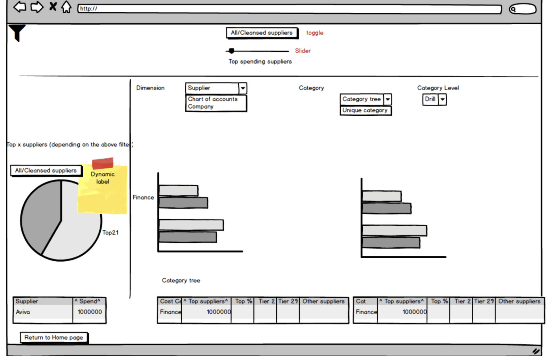Click the browser forward arrow
Image resolution: width=551 pixels, height=356 pixels.
37,7
